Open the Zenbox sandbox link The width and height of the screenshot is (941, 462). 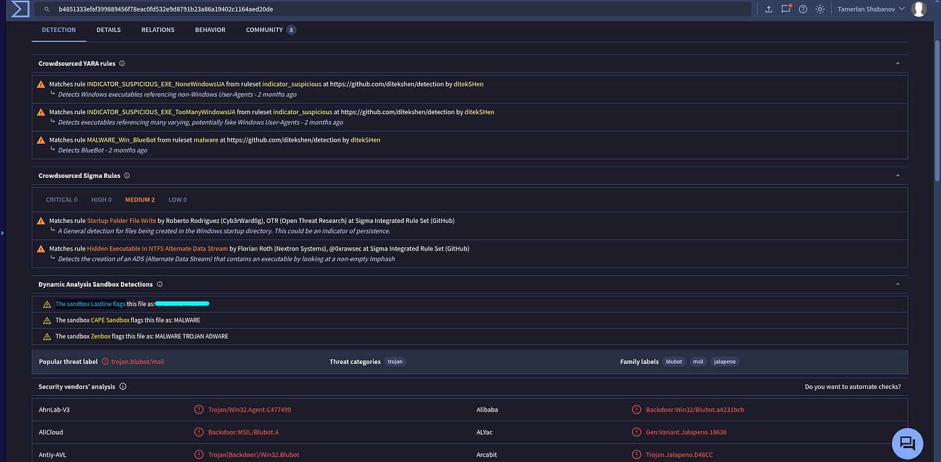tap(101, 336)
